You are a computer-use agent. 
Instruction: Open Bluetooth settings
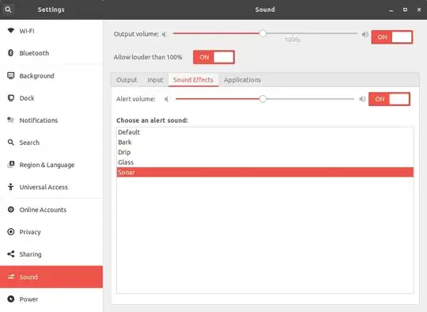[51, 53]
